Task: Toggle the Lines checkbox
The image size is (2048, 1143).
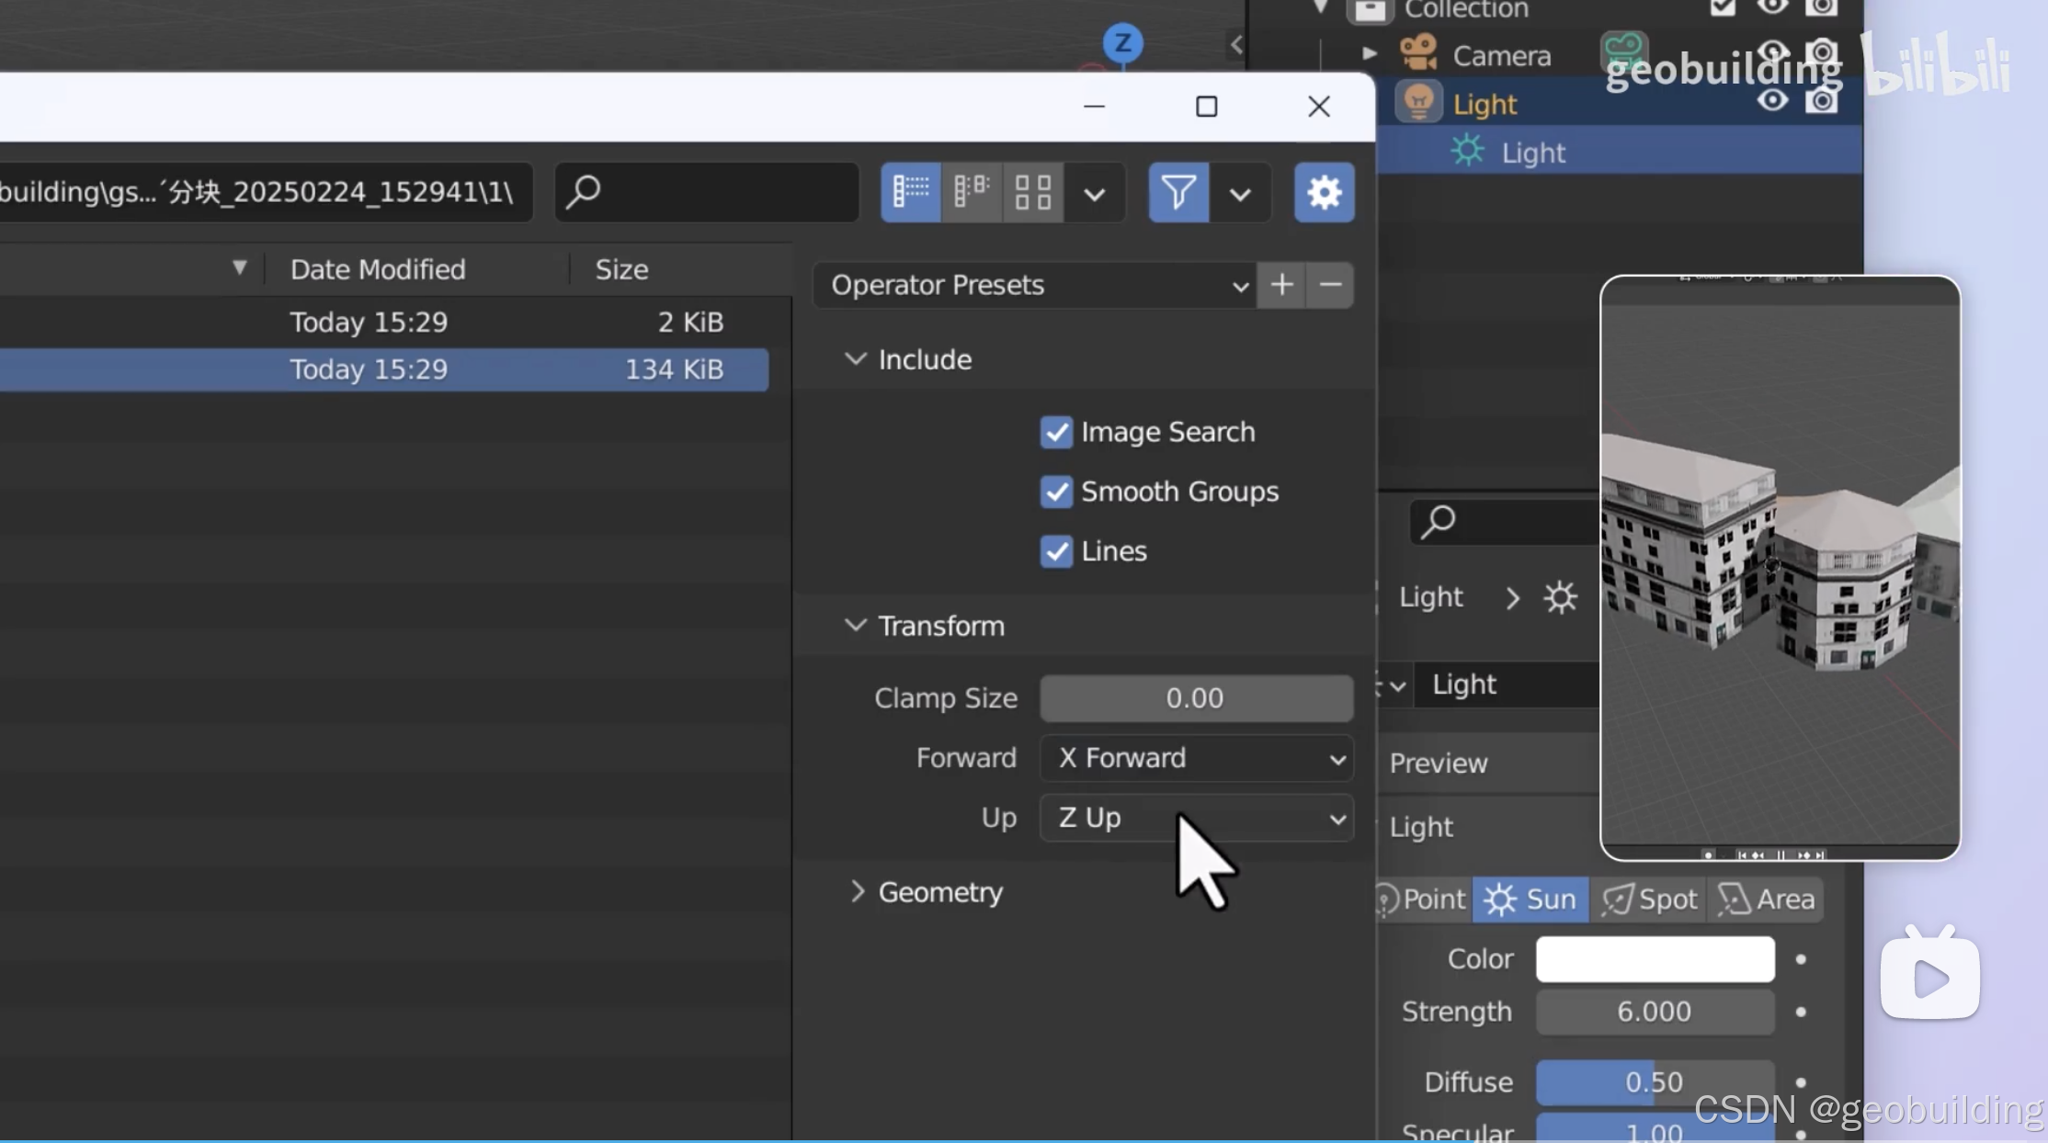Action: click(x=1056, y=551)
